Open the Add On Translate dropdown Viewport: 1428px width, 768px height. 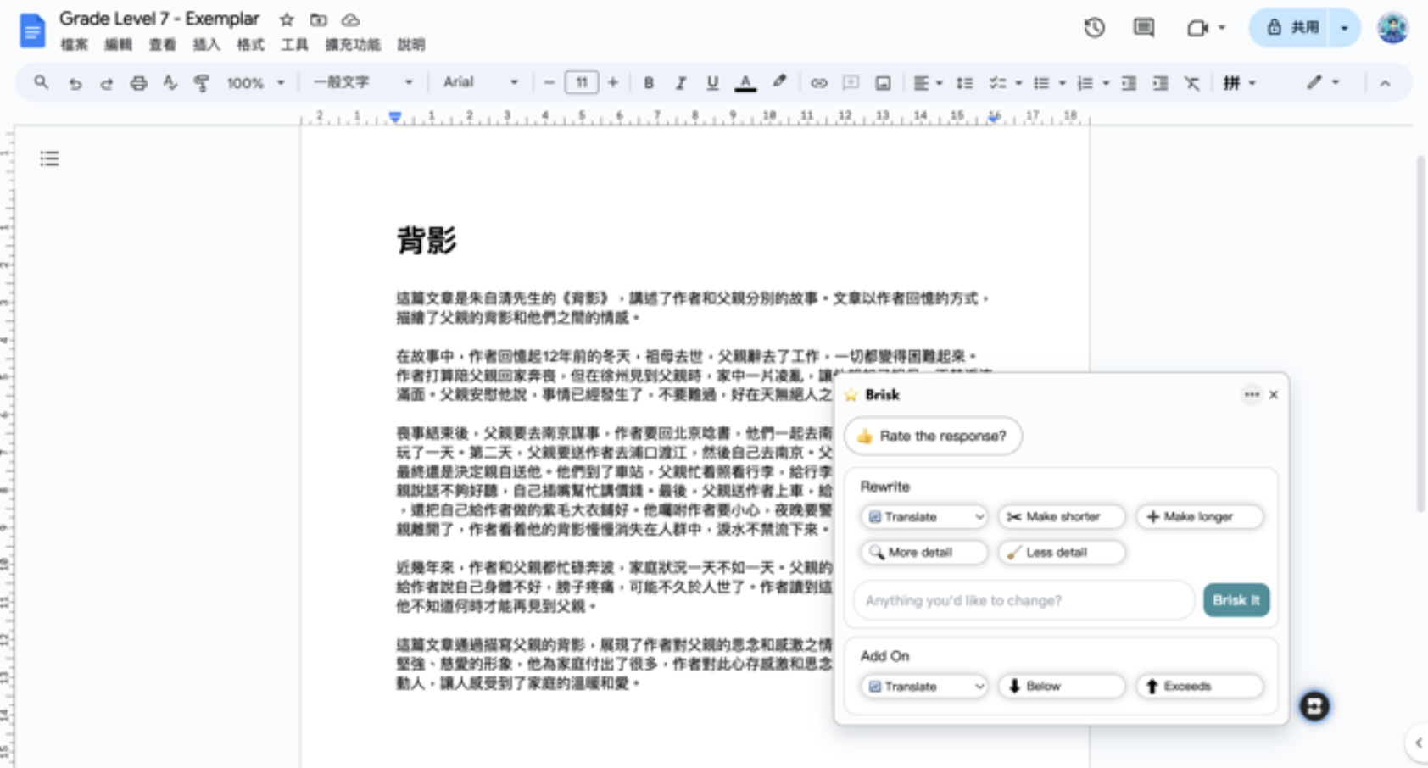[x=924, y=686]
